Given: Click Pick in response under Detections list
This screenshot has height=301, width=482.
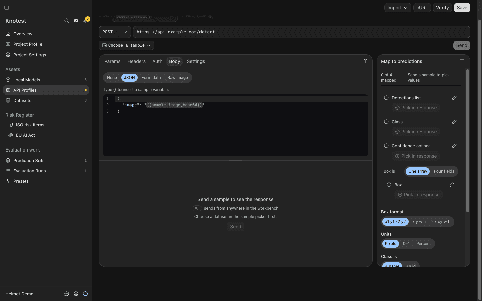Looking at the screenshot, I should point(416,108).
